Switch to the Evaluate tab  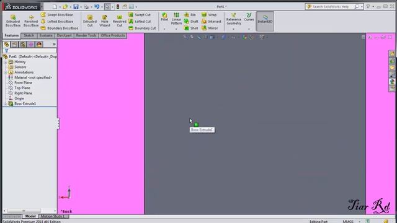[x=46, y=35]
